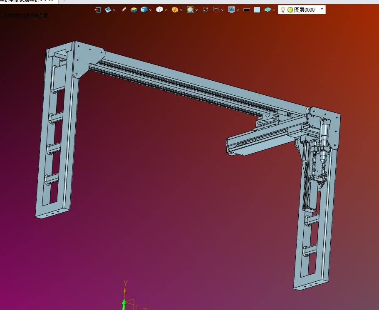
Task: Click the monitor display settings icon
Action: pyautogui.click(x=232, y=10)
